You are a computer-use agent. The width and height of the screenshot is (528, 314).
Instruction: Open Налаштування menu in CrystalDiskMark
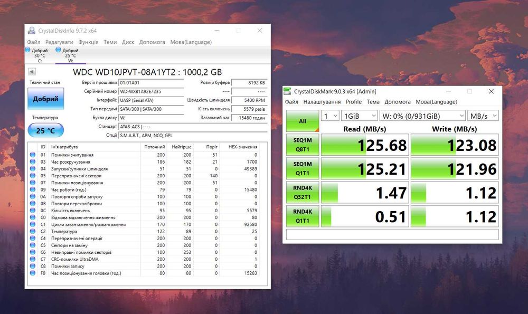[322, 102]
